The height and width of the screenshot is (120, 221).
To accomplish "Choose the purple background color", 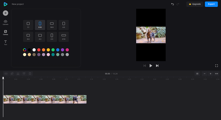I will pos(62,50).
